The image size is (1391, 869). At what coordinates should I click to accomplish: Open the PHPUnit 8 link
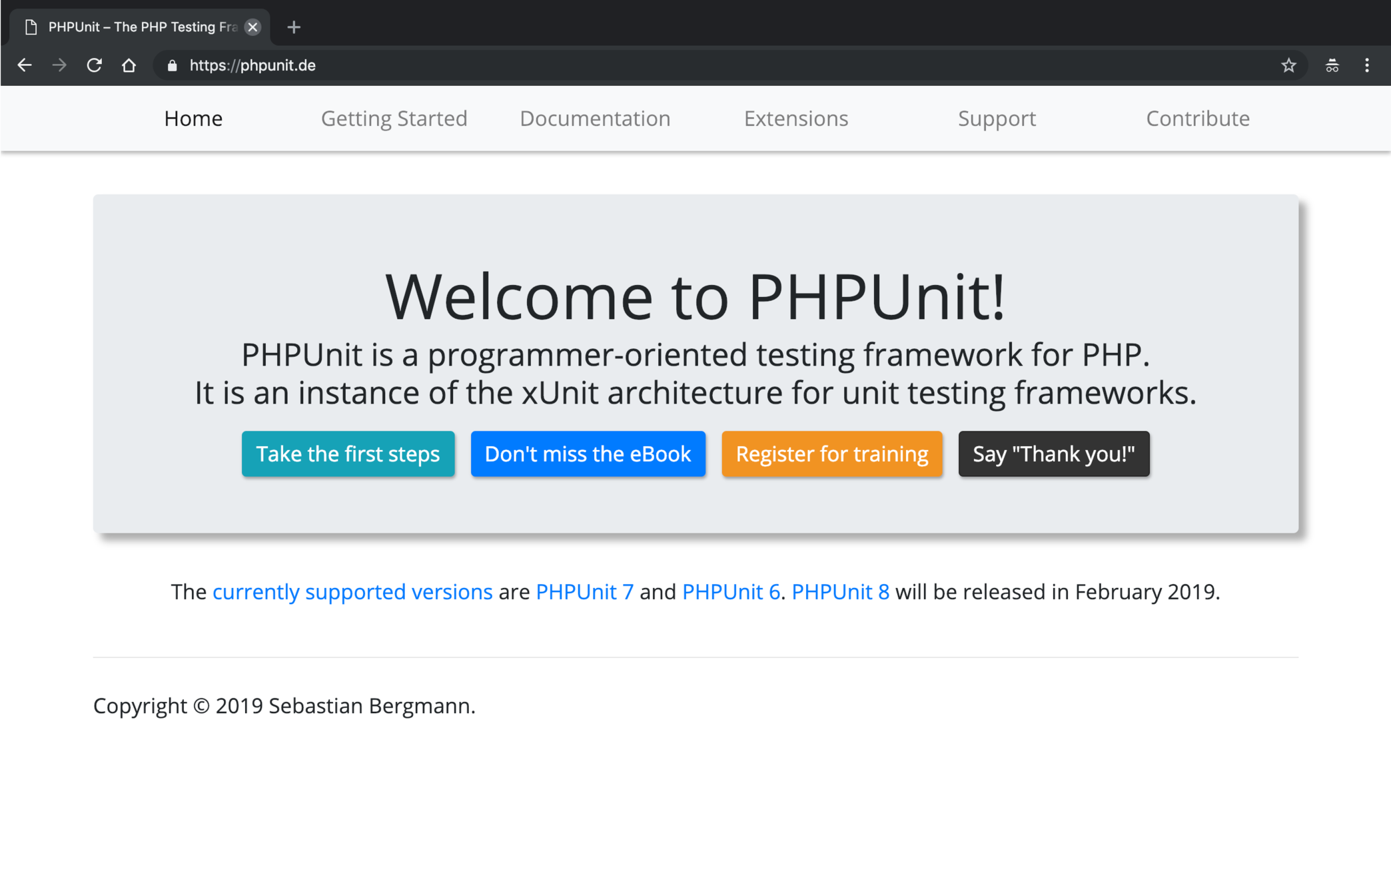840,591
